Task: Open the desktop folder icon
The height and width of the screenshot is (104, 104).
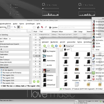Action: [x=77, y=70]
